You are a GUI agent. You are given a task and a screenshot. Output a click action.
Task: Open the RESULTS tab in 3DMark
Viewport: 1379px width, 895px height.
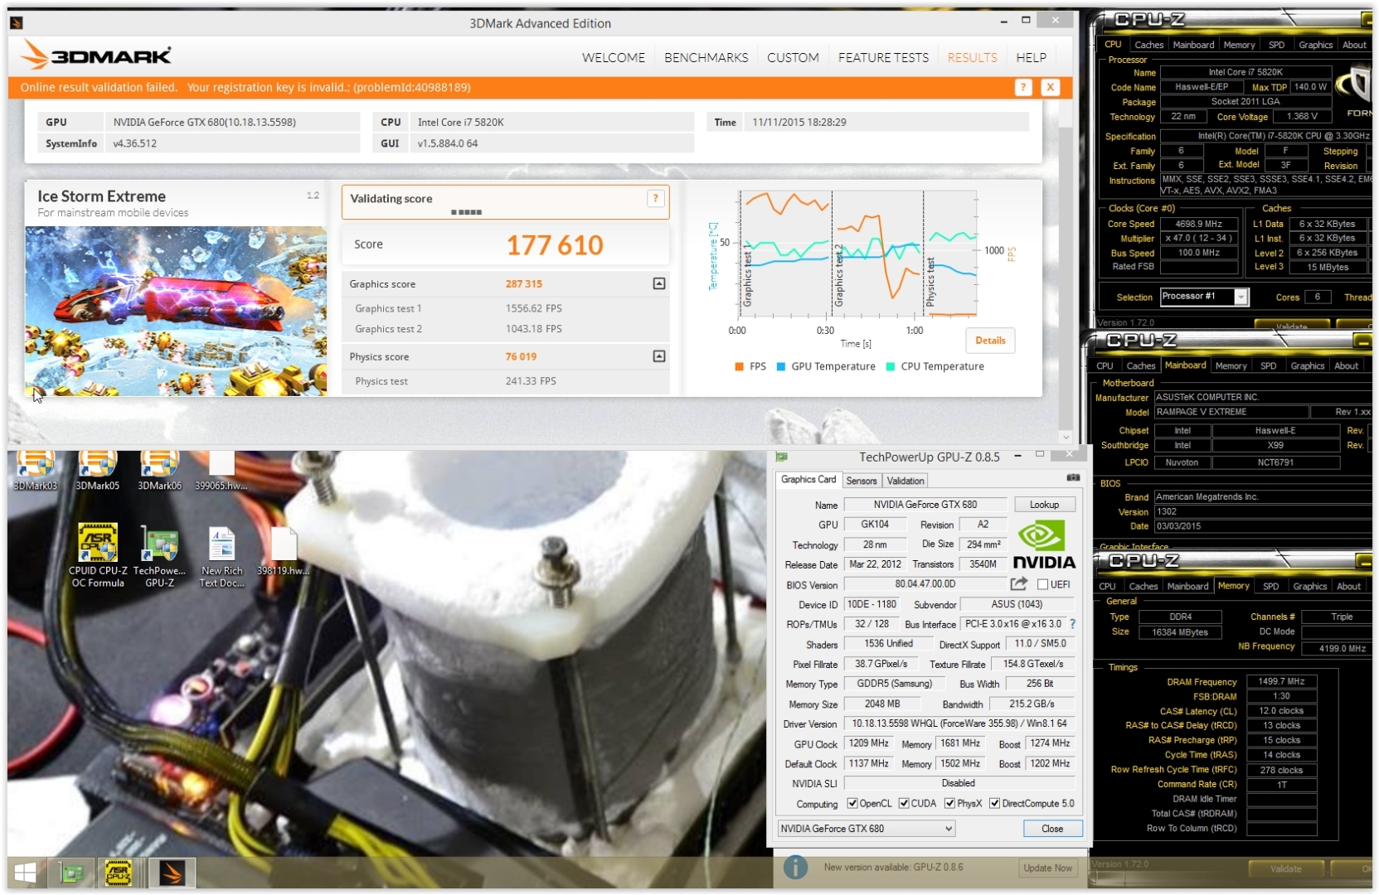click(x=972, y=57)
